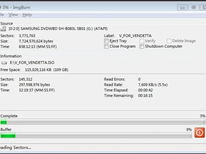Minimize the ImgBurn window
Screen dimensions: 206x154
(x=182, y=7)
